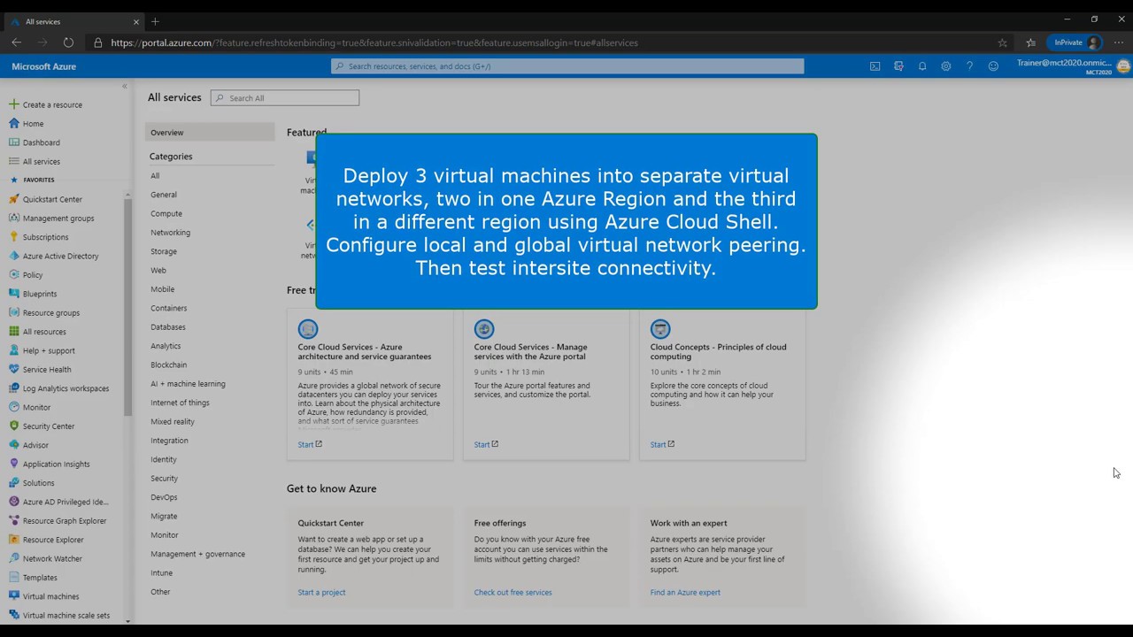Add page to favorites star icon
This screenshot has width=1133, height=637.
pyautogui.click(x=1002, y=42)
